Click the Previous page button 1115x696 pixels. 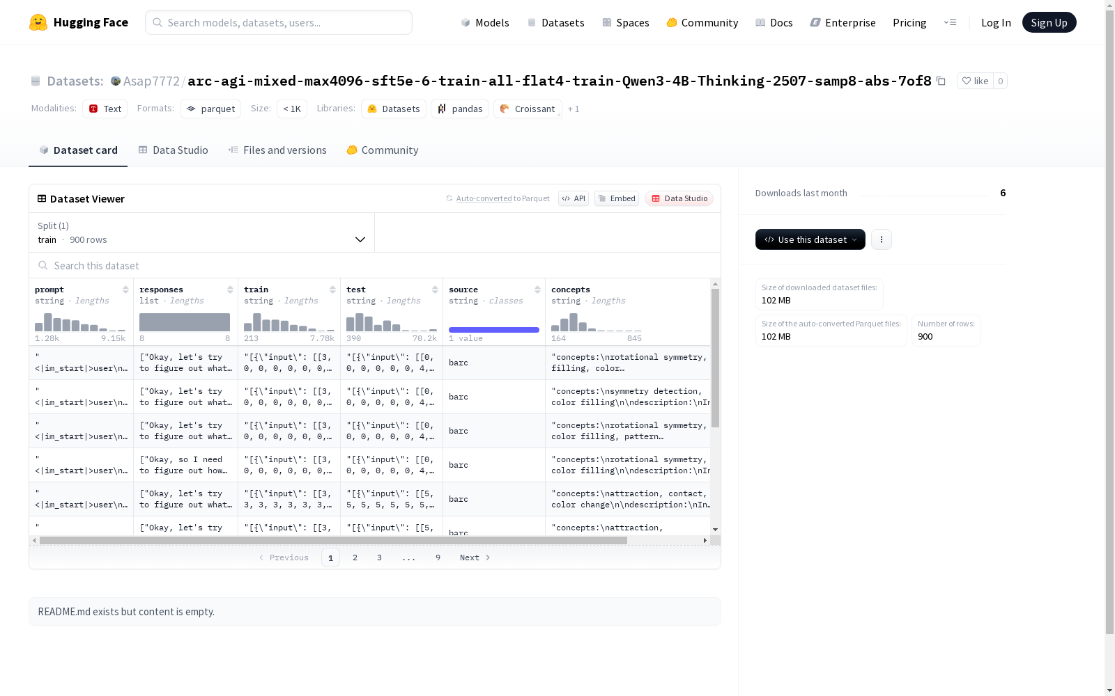pyautogui.click(x=284, y=557)
